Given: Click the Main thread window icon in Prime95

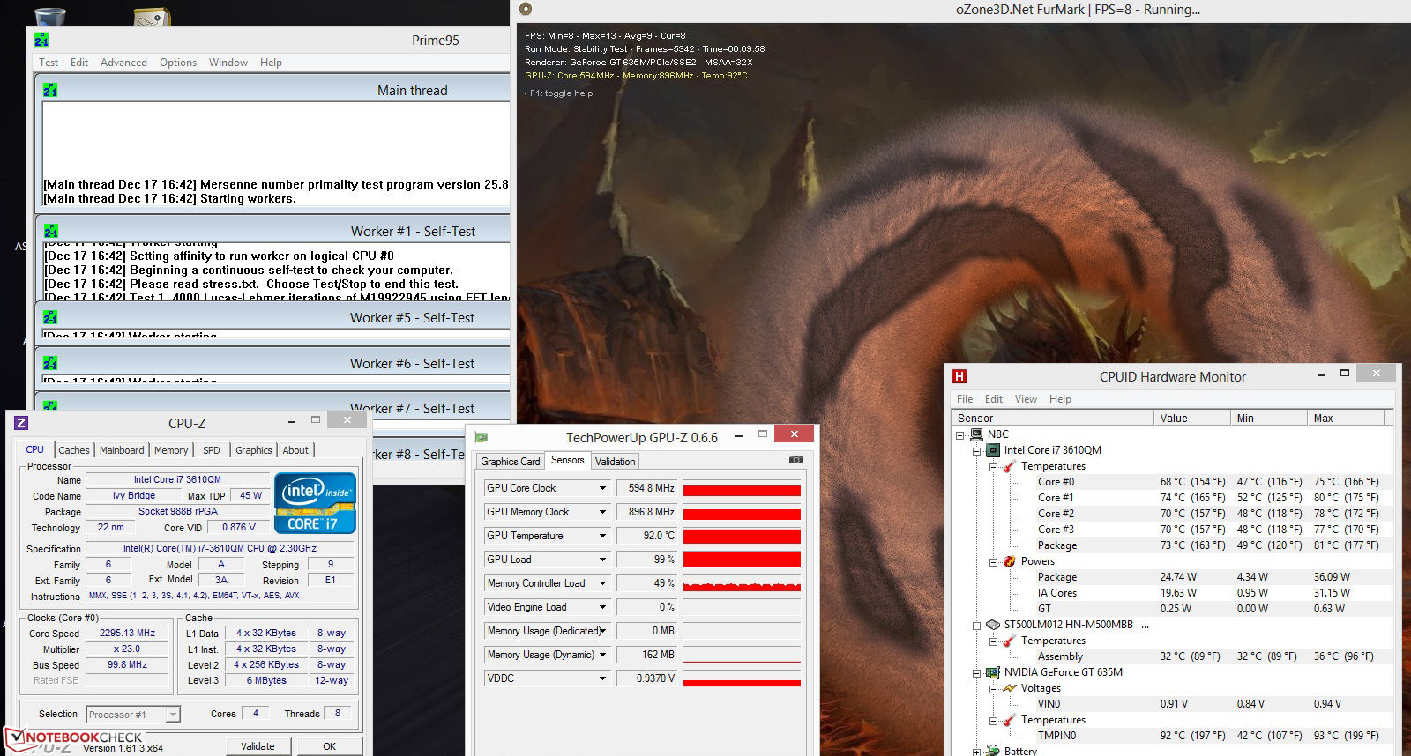Looking at the screenshot, I should (50, 90).
